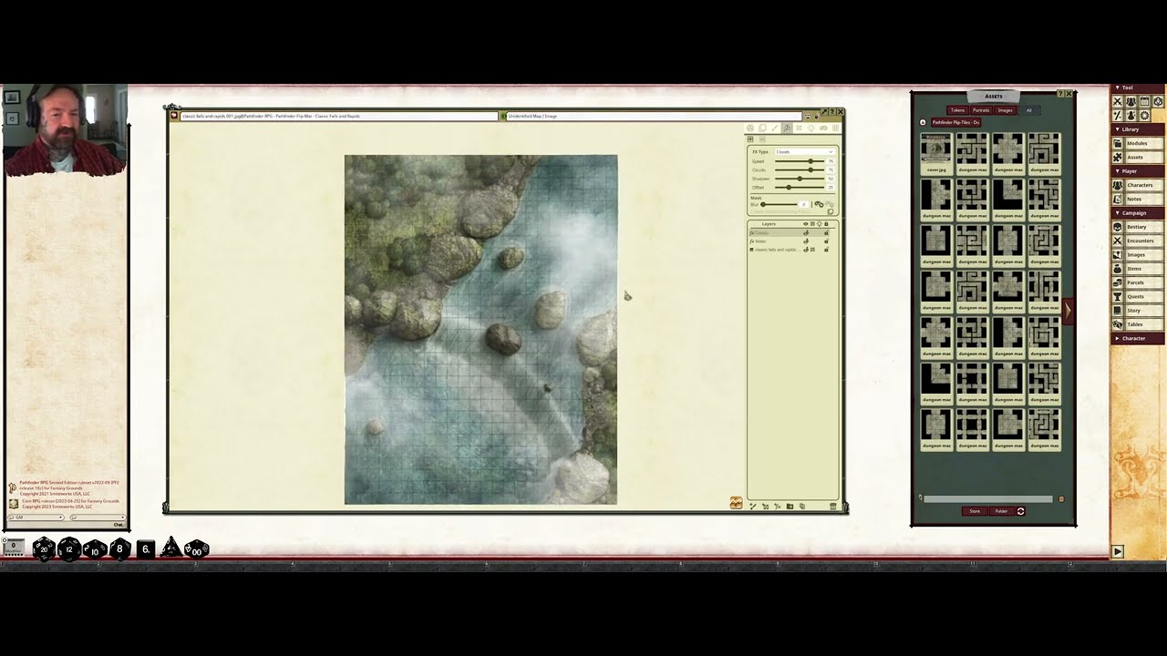This screenshot has height=656, width=1167.
Task: Click crossed-swords Encounters icon
Action: [x=1117, y=241]
